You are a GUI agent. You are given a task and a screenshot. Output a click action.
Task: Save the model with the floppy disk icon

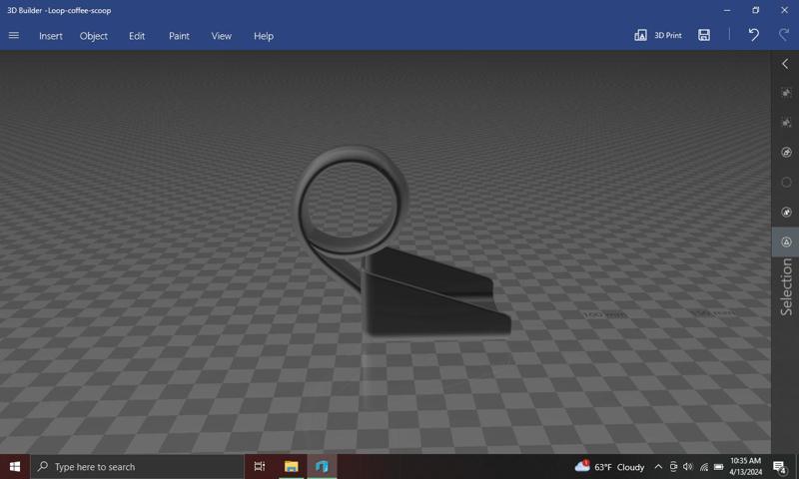click(x=704, y=35)
